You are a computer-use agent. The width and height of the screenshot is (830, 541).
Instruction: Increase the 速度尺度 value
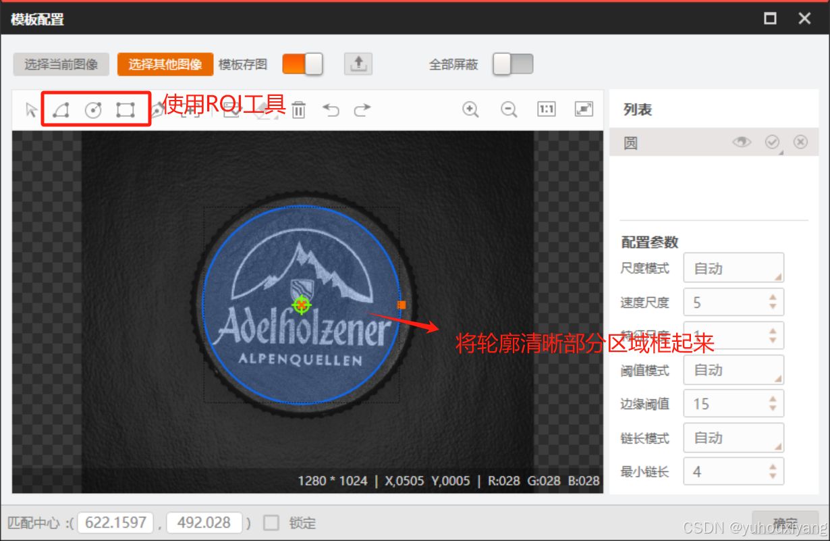[x=773, y=297]
